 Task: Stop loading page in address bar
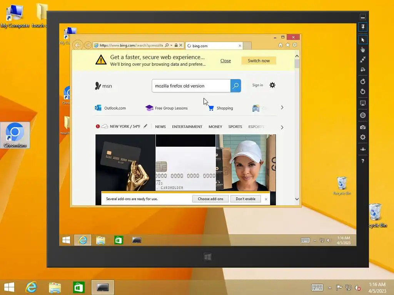(181, 45)
